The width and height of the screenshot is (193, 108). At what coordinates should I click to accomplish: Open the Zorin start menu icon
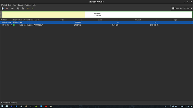click(x=2, y=106)
